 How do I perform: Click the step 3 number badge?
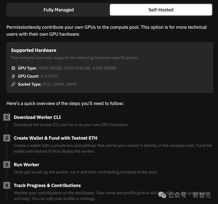click(7, 165)
